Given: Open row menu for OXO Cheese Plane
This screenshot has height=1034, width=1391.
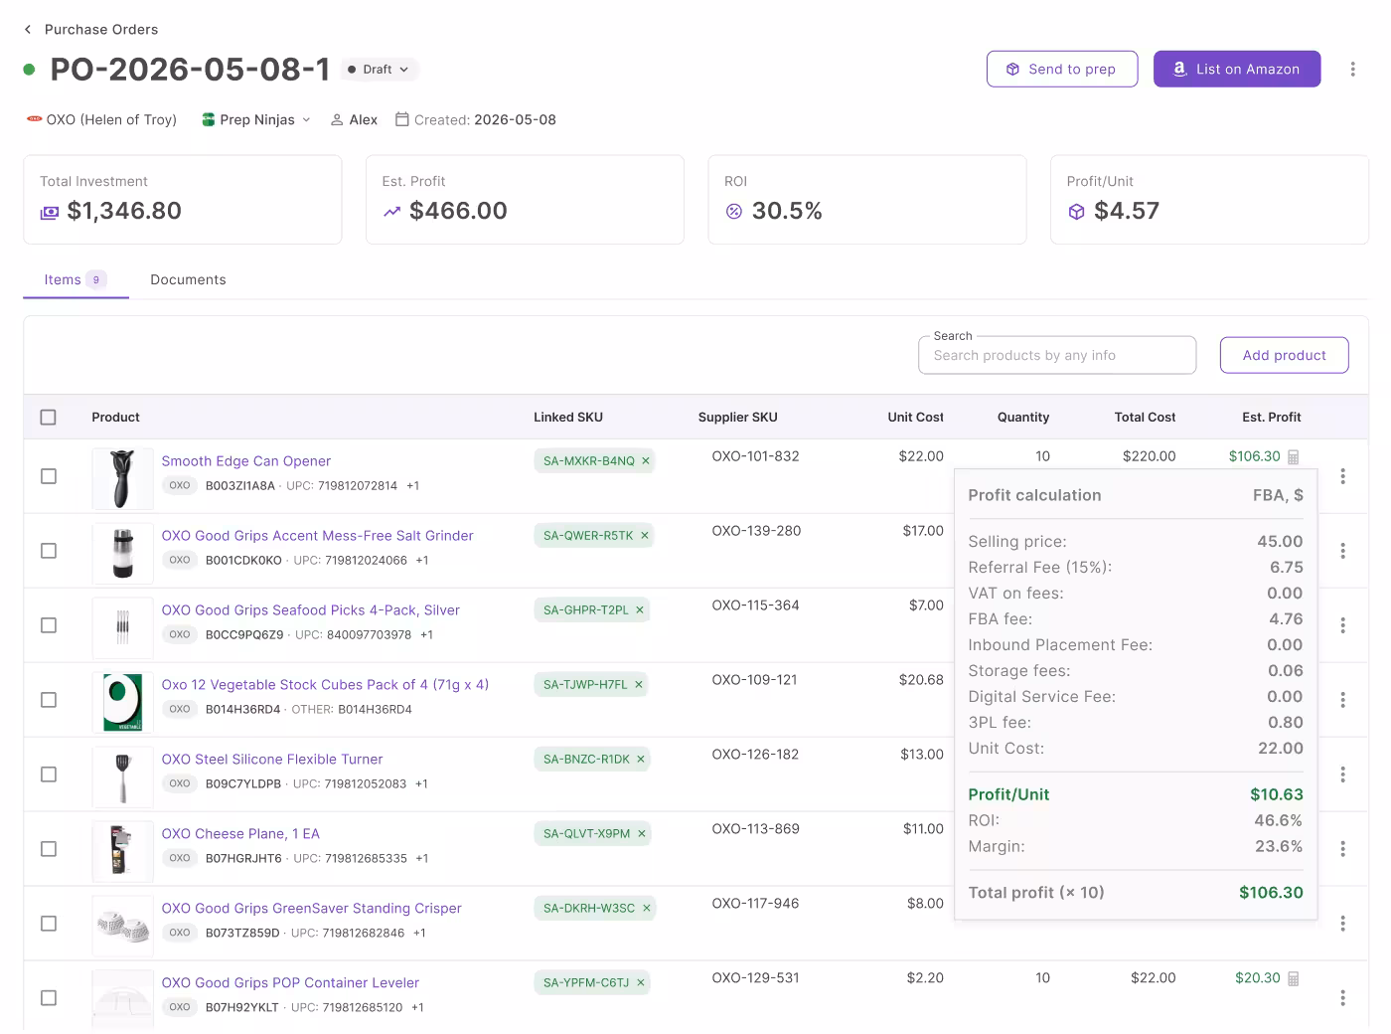Looking at the screenshot, I should click(1342, 849).
